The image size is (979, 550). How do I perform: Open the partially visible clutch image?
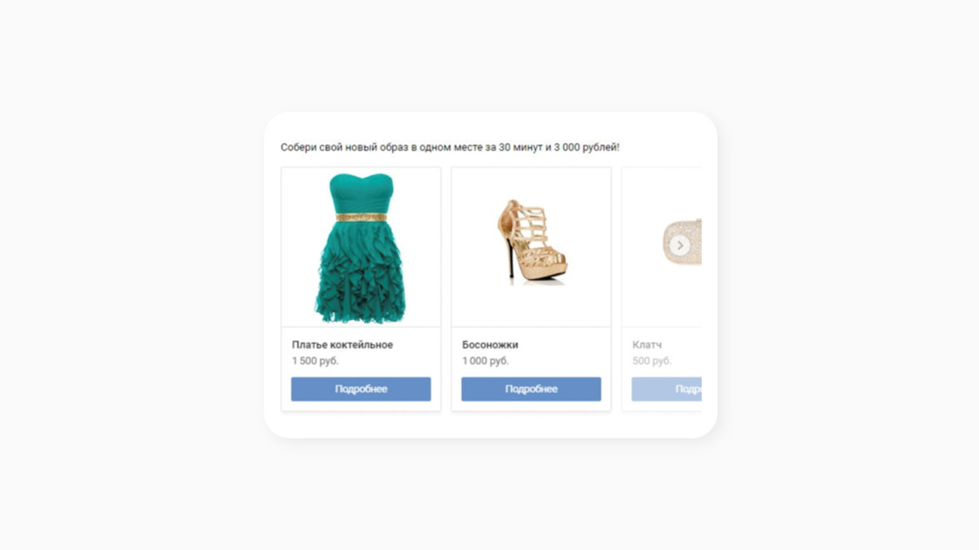(x=663, y=247)
